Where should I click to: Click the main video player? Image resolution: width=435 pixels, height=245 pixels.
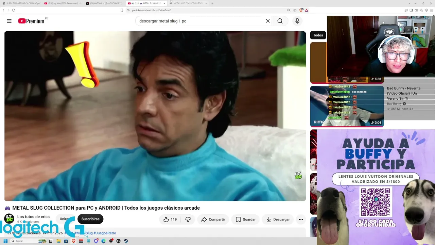[155, 116]
